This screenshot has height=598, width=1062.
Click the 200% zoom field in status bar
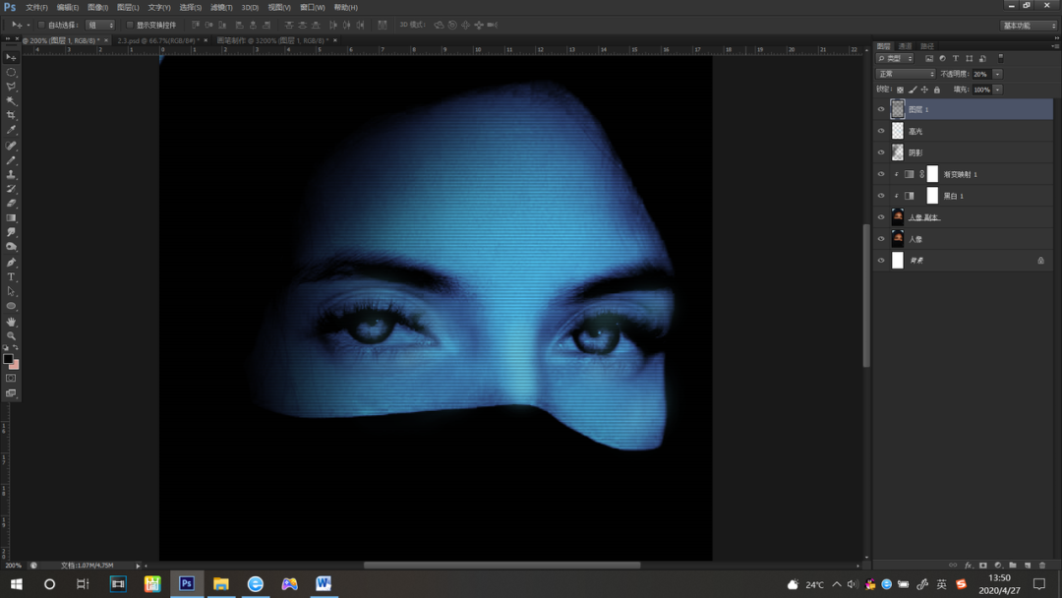click(13, 566)
